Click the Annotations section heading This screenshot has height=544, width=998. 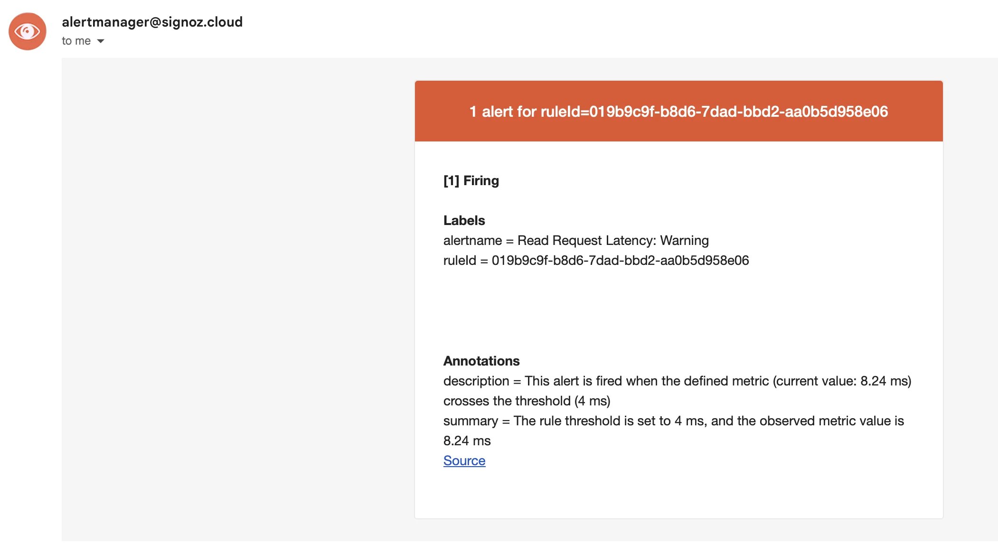481,361
